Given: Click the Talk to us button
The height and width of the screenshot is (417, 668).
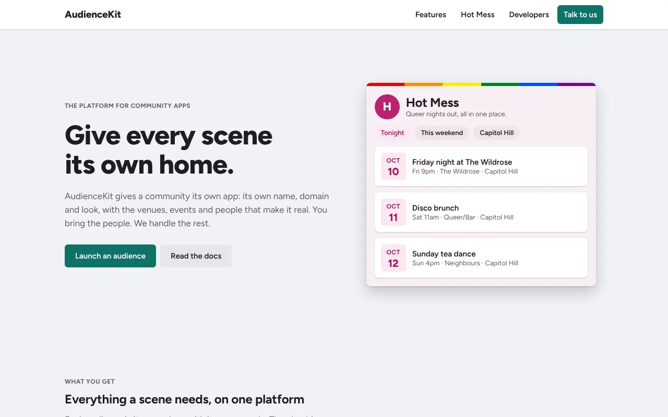Looking at the screenshot, I should [580, 15].
